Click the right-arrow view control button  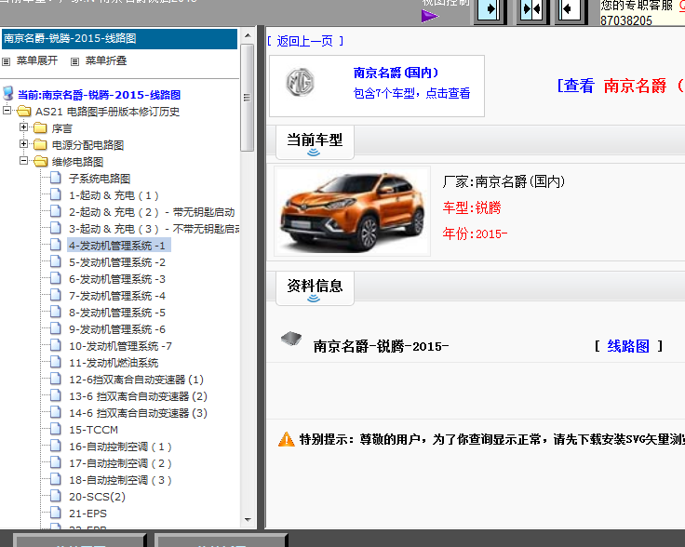490,9
